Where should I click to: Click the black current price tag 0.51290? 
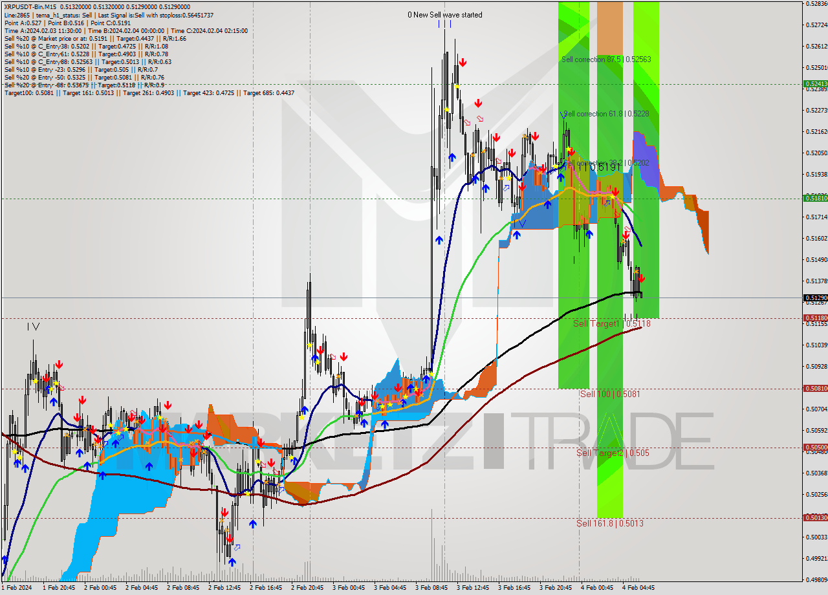pyautogui.click(x=815, y=297)
